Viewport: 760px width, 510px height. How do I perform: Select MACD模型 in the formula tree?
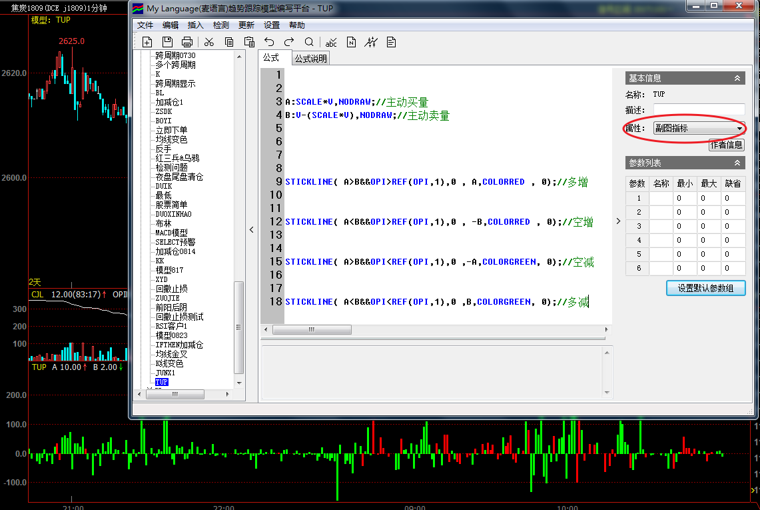coord(172,233)
